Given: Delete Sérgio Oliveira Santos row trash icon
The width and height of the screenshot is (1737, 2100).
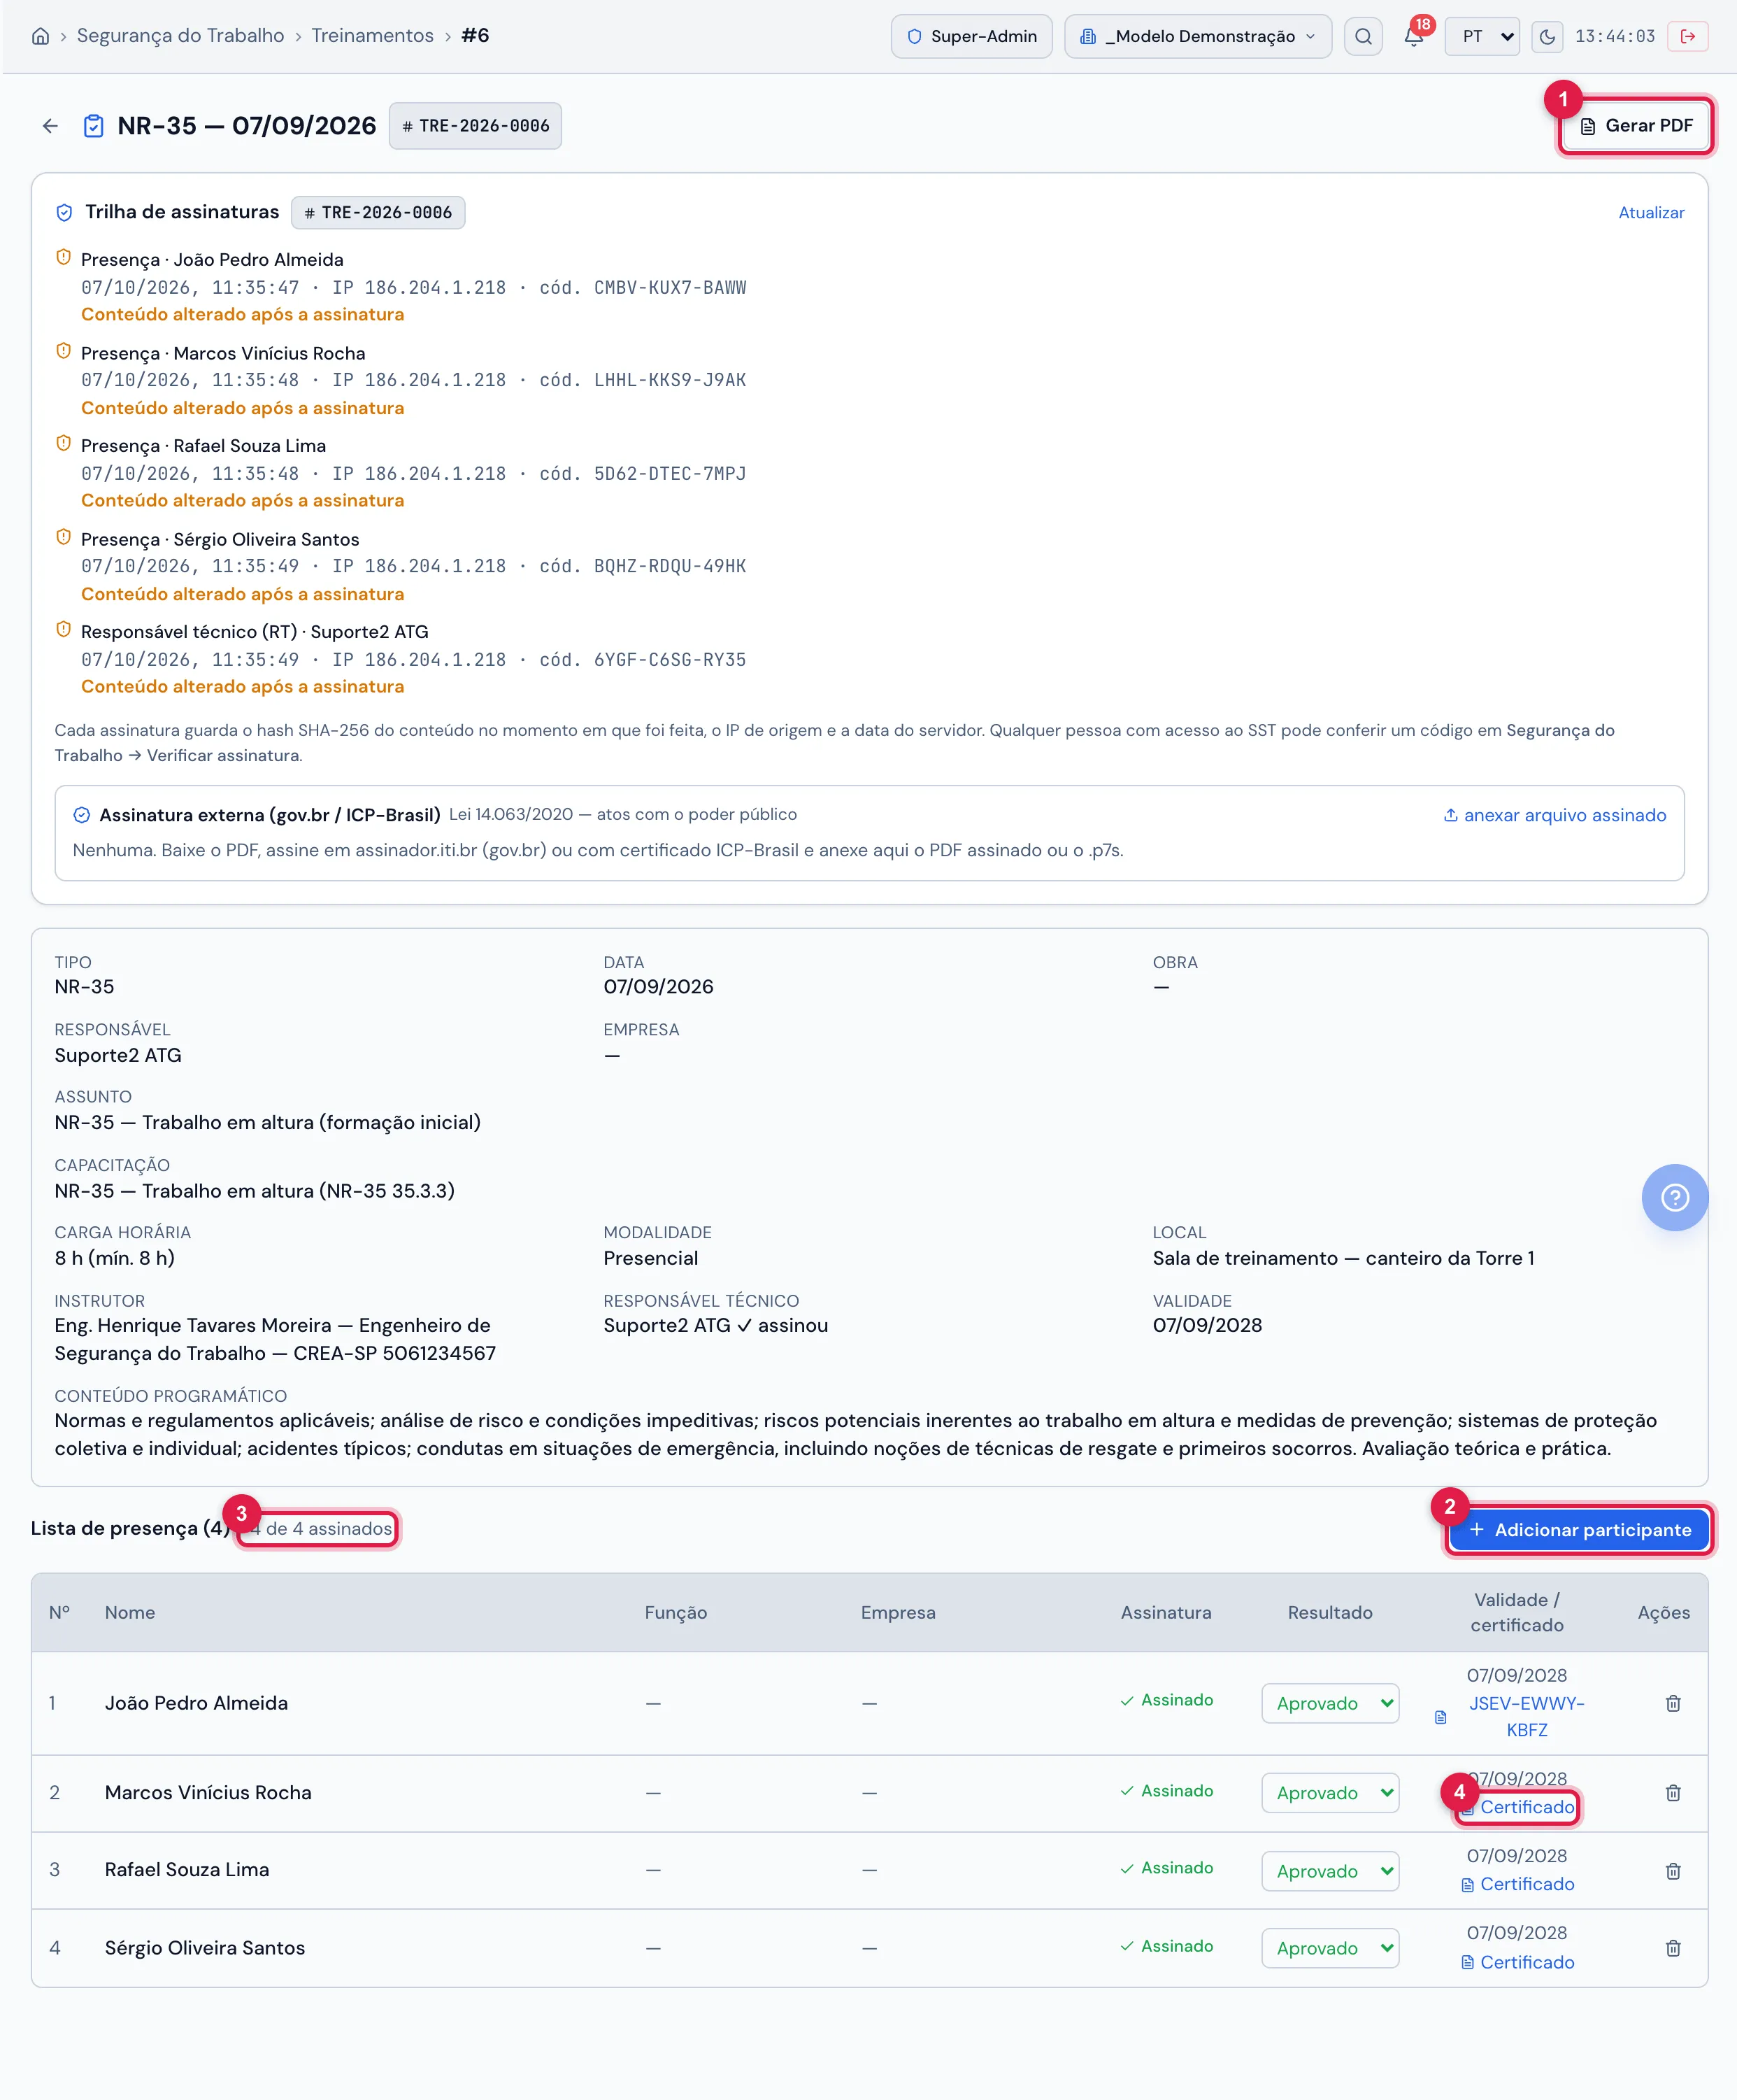Looking at the screenshot, I should click(1673, 1948).
